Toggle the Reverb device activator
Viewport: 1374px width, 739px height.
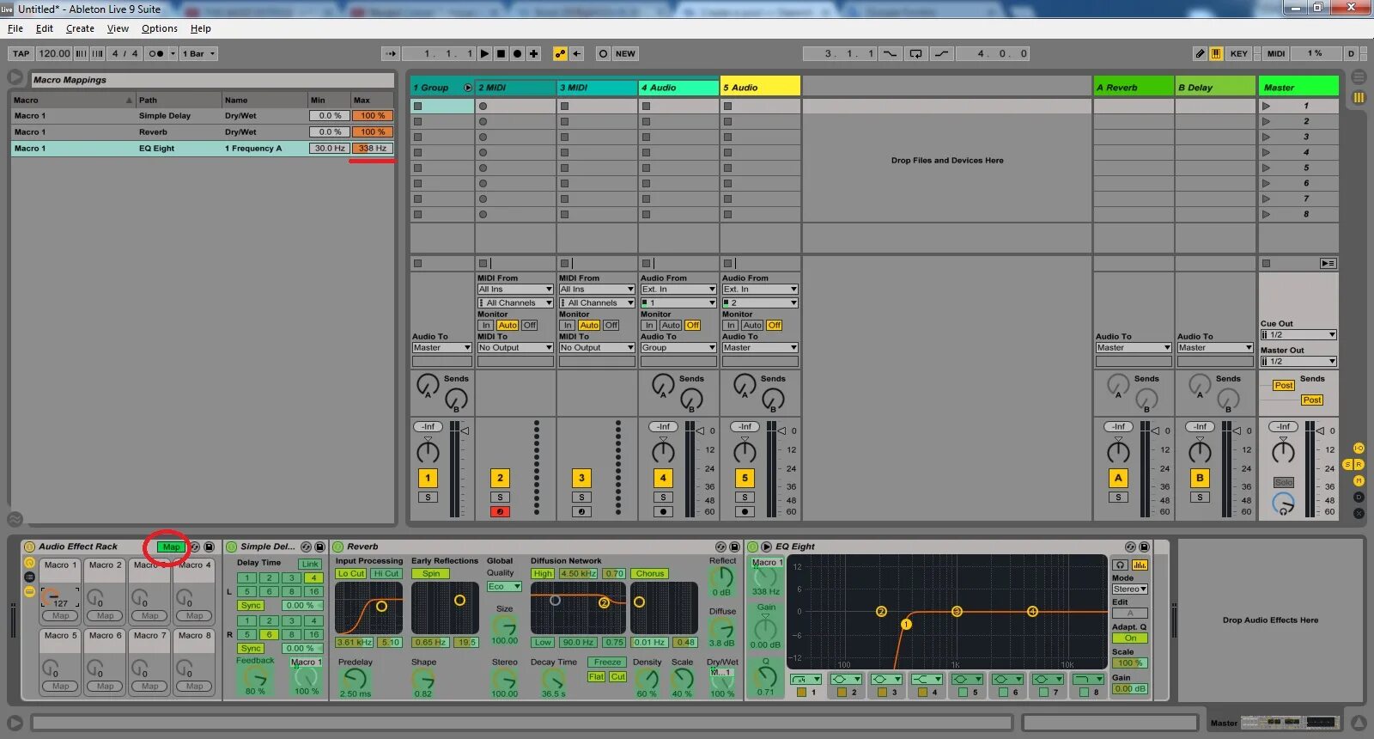pyautogui.click(x=338, y=547)
